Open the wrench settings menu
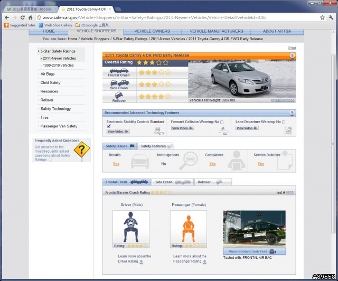This screenshot has width=338, height=281. [331, 17]
